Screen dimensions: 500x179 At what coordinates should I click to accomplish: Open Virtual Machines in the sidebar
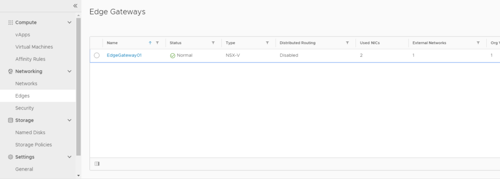(34, 47)
